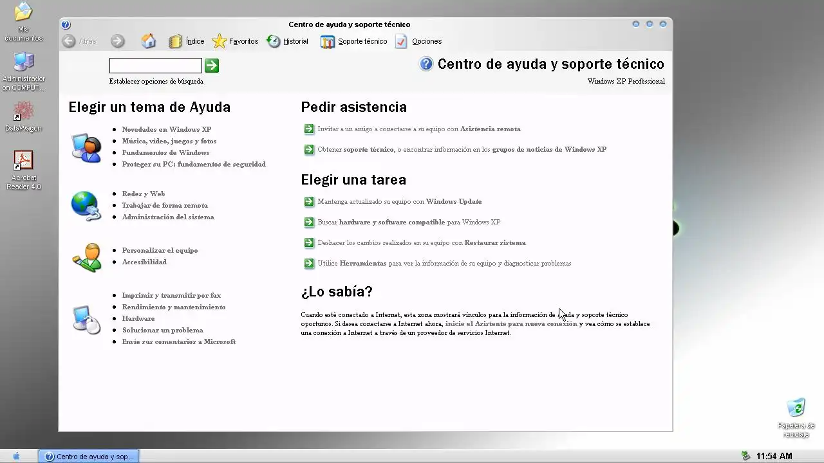This screenshot has height=463, width=824.
Task: Click the help question mark beside heading
Action: coord(426,64)
